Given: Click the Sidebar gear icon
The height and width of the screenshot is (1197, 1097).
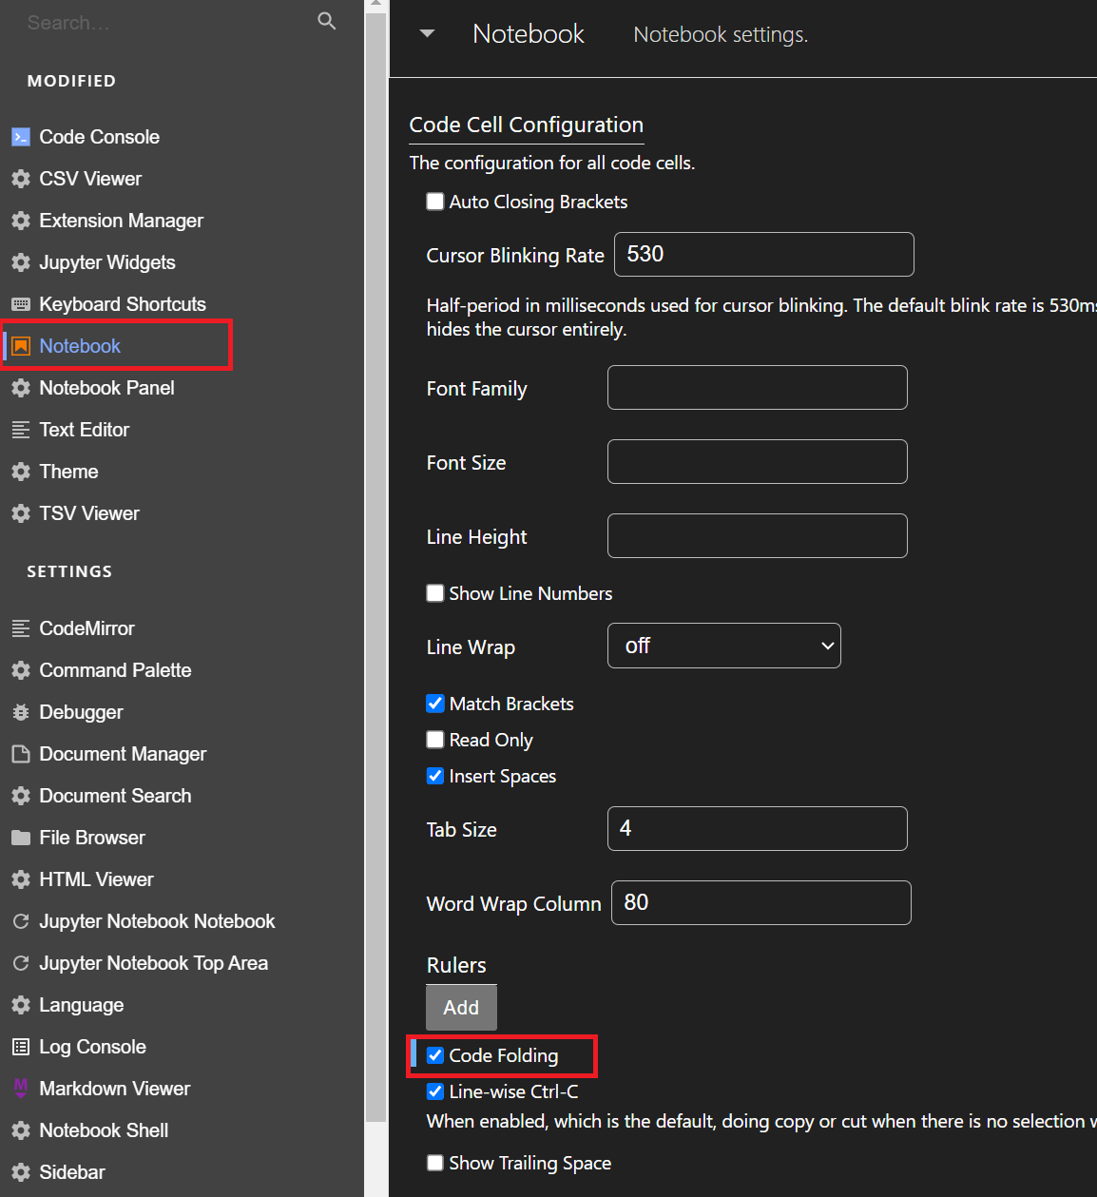Looking at the screenshot, I should pos(21,1172).
